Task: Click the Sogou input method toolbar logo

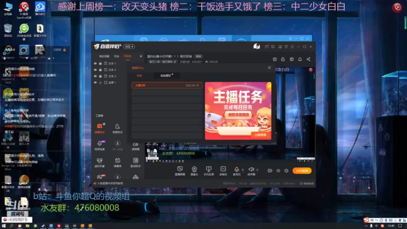Action: pyautogui.click(x=366, y=220)
